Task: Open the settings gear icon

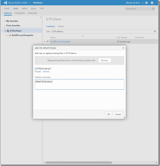Action: tap(146, 3)
